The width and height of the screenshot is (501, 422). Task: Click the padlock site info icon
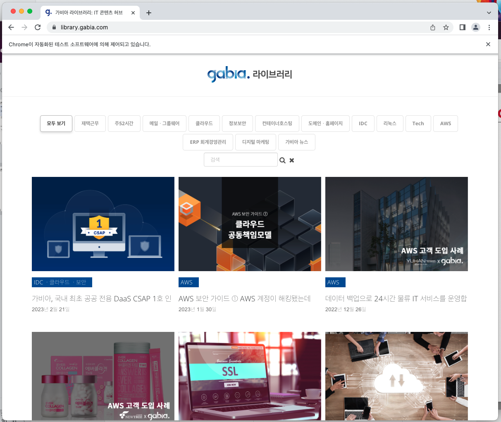54,27
